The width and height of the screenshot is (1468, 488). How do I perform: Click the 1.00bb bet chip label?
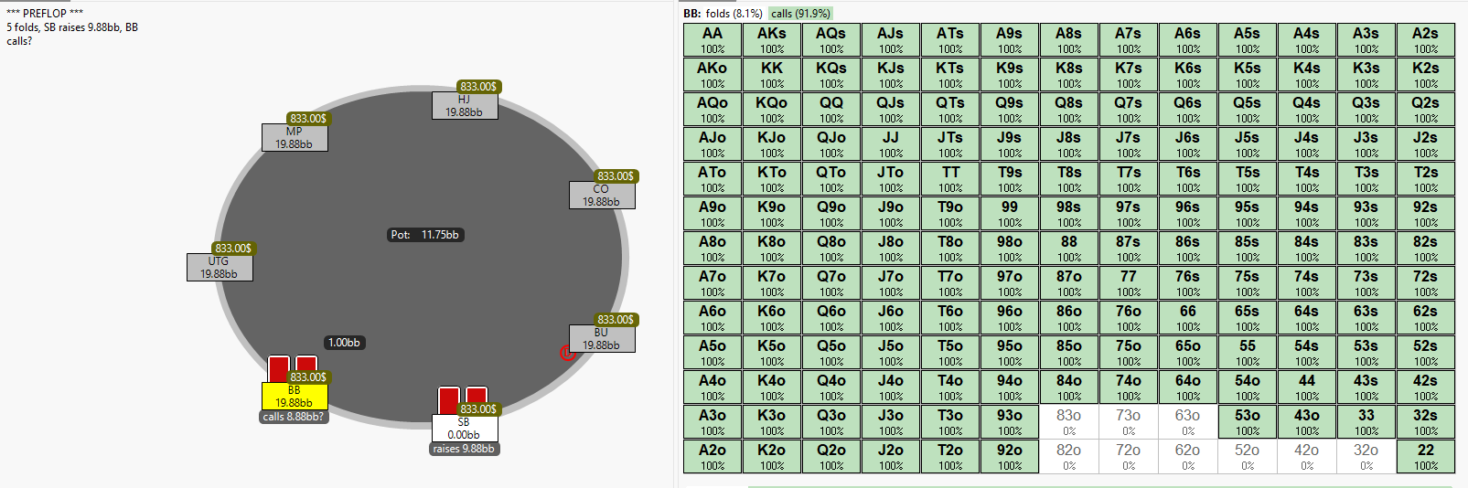[344, 343]
